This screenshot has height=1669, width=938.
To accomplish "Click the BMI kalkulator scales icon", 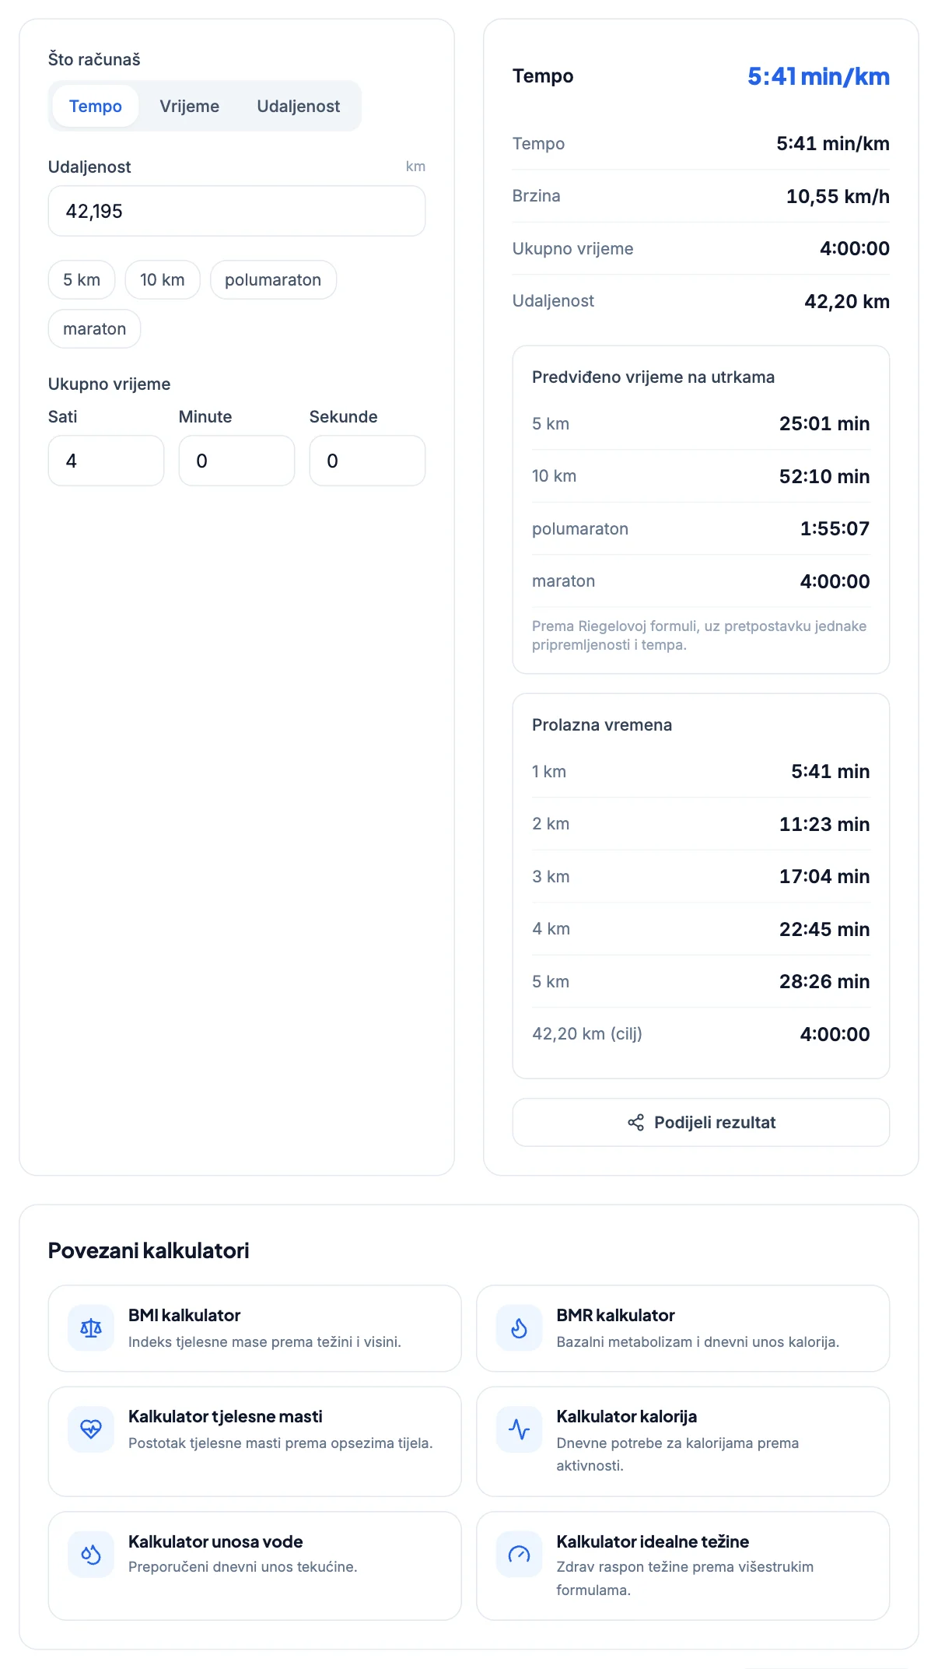I will (x=91, y=1328).
